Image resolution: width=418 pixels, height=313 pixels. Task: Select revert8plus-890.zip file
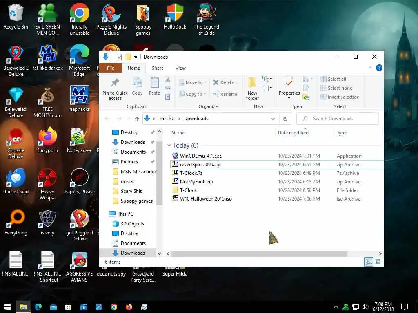200,165
